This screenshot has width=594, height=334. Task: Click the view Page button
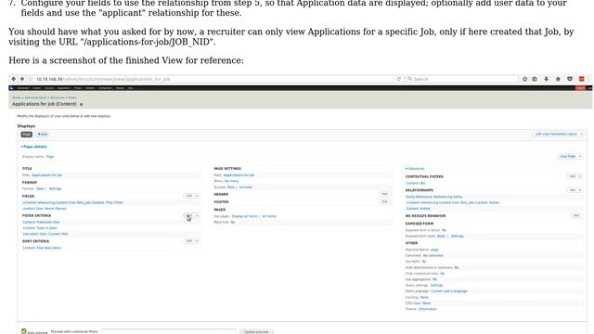[567, 156]
